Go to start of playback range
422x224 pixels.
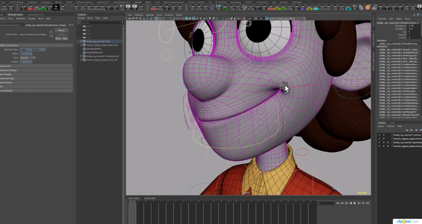(x=338, y=203)
